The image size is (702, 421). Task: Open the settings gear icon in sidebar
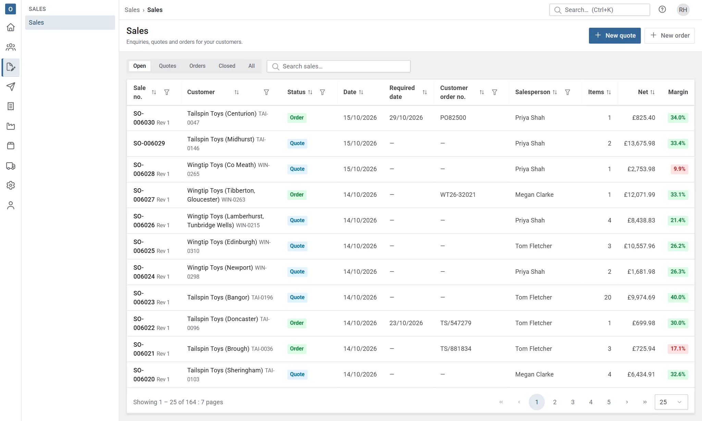click(11, 186)
